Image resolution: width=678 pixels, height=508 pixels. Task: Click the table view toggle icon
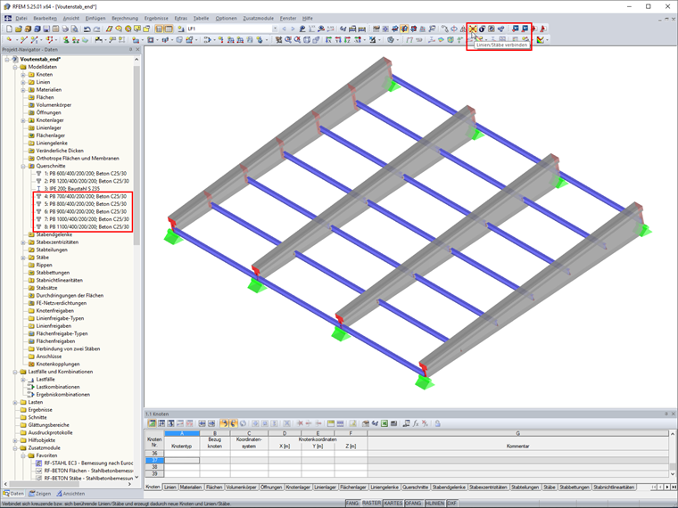tap(169, 29)
